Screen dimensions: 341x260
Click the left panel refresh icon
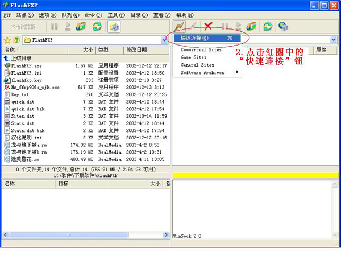pos(97,26)
